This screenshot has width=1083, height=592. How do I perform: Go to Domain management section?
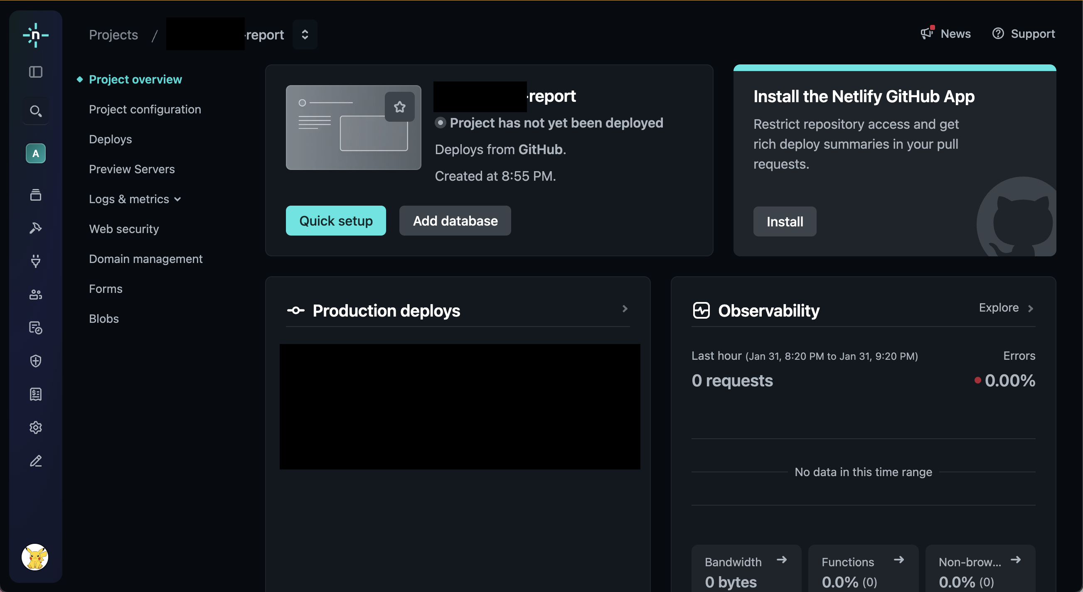[145, 259]
